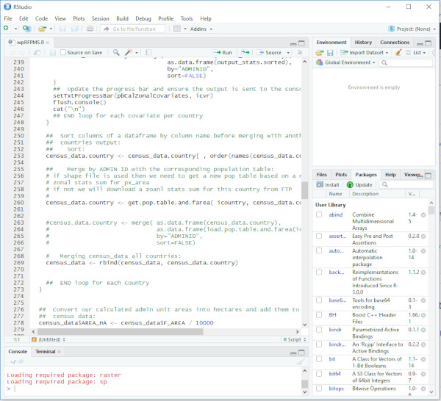Click the Compile Report notebook icon

point(148,52)
